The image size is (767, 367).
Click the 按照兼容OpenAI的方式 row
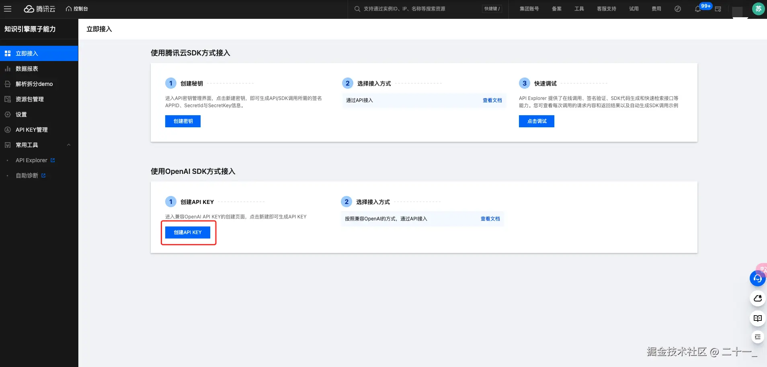422,219
